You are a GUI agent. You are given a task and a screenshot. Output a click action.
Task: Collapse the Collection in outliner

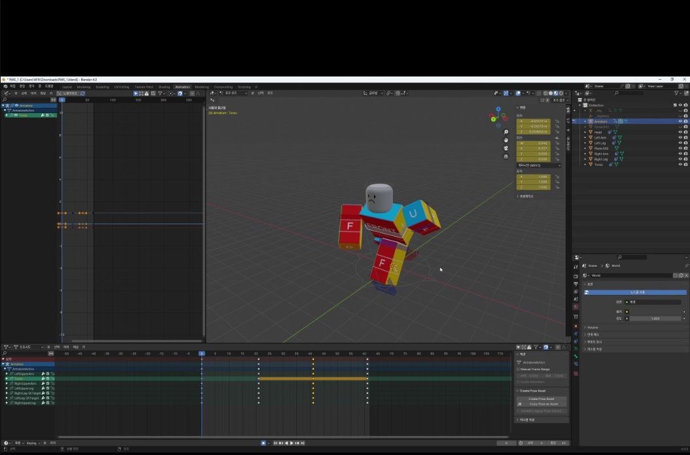click(580, 105)
